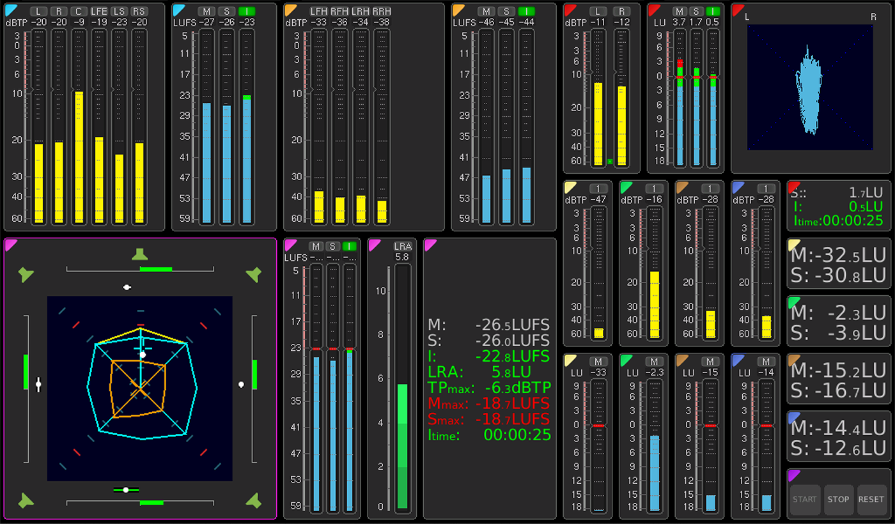Click the cyan corner marker on L/R/C dBTP panel
Screen dimensions: 895x524
point(11,10)
